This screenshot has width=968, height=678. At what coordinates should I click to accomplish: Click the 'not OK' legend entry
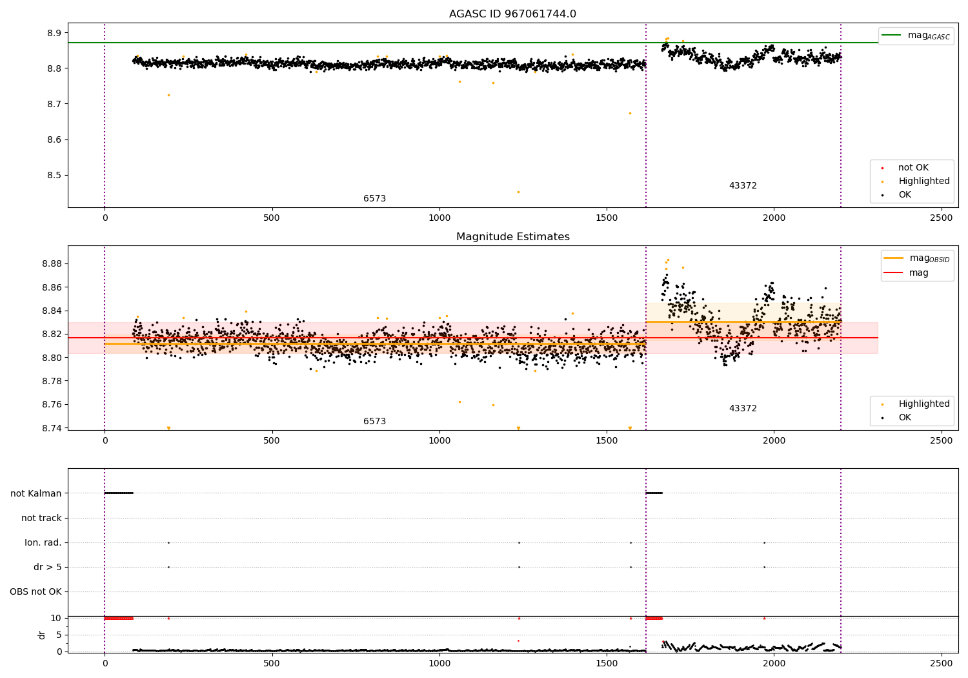913,168
